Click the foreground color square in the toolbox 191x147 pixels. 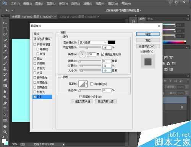(x=4, y=141)
